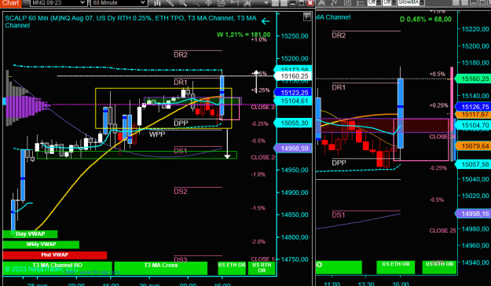The image size is (491, 286).
Task: Open the MNQ 09-23 instrument dropdown
Action: coord(58,3)
